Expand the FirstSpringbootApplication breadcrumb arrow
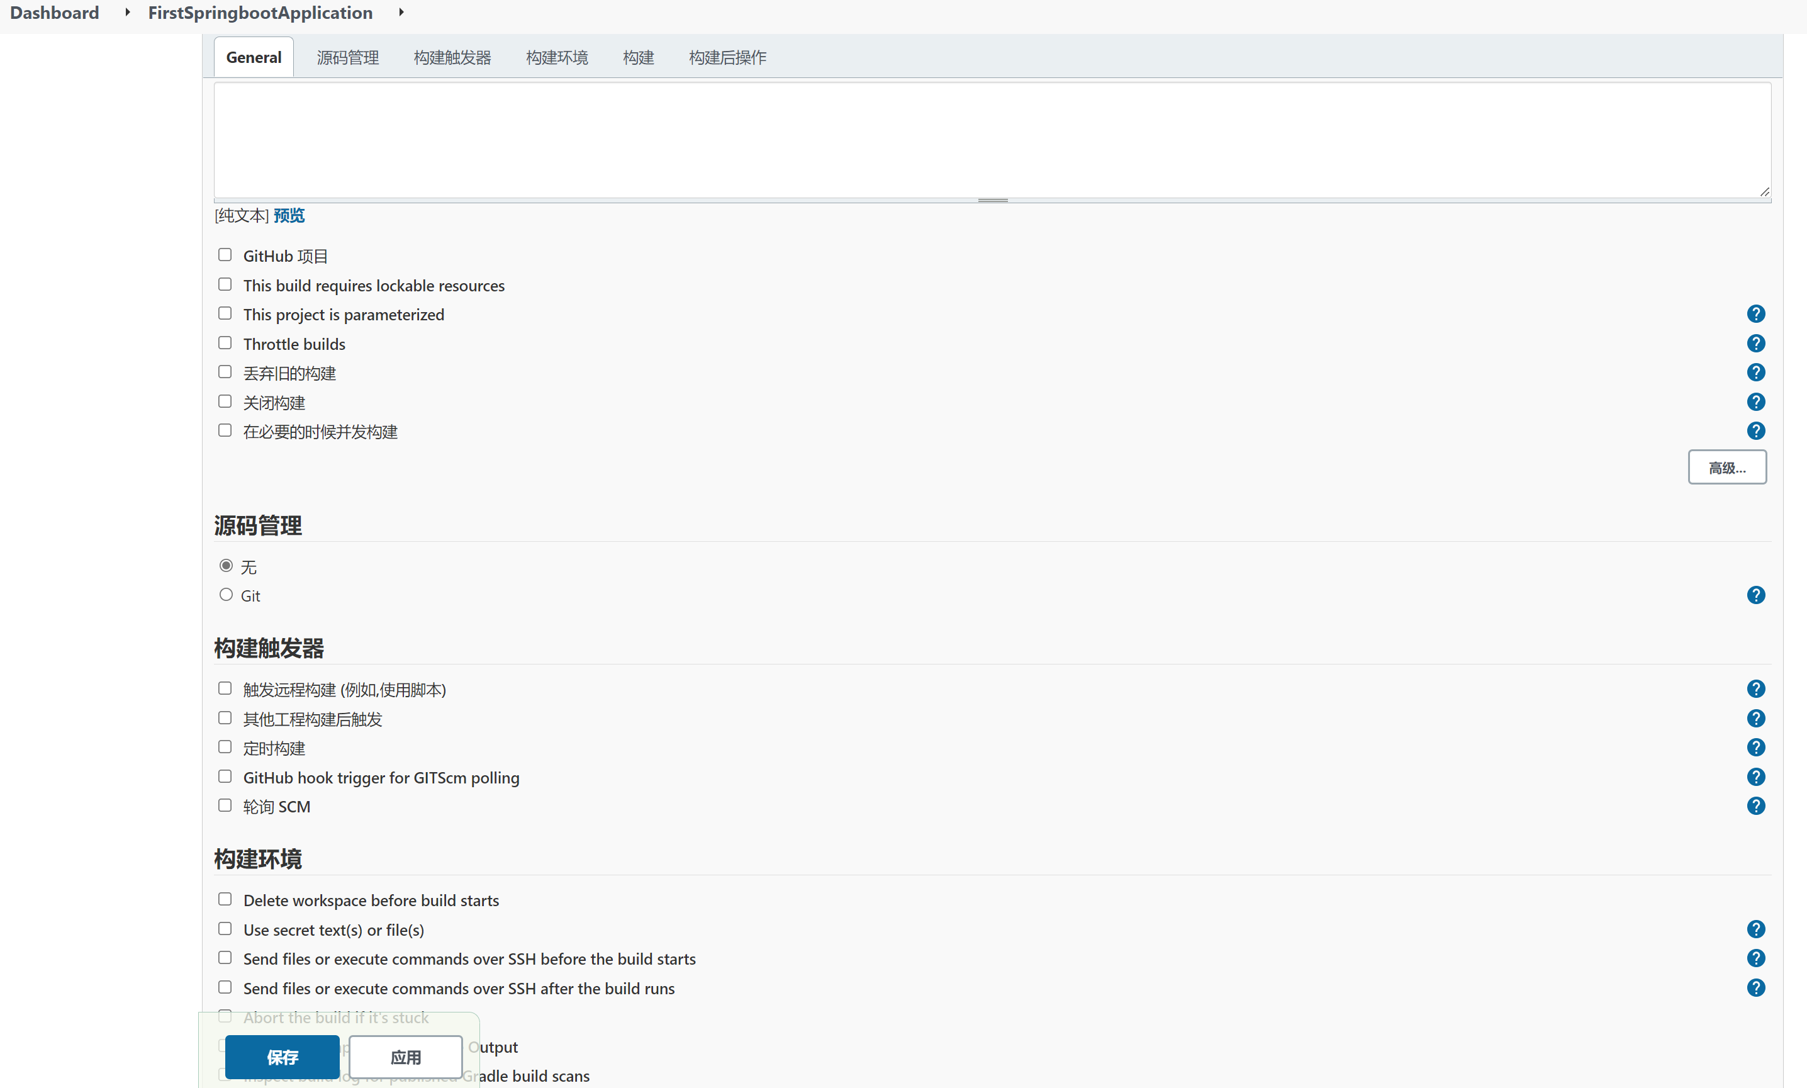Image resolution: width=1807 pixels, height=1088 pixels. [401, 13]
